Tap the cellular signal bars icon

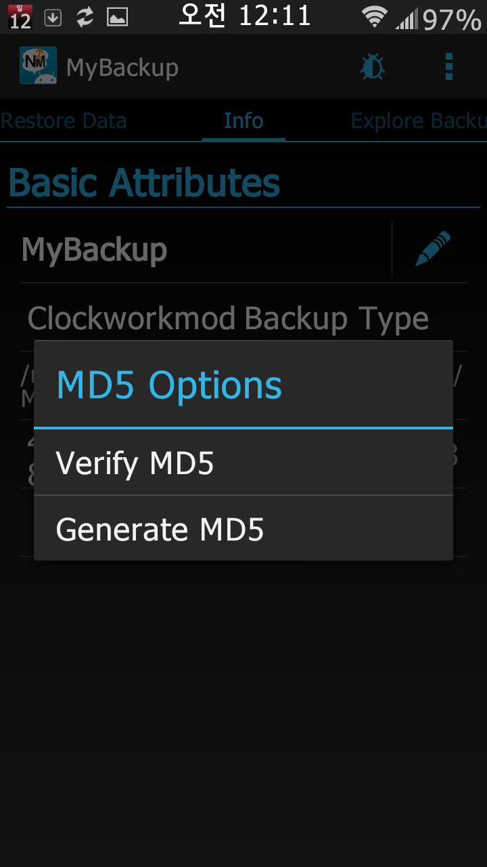coord(407,18)
